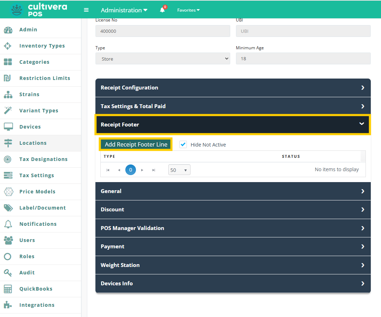Click the Strains hierarchy icon
Viewport: 381px width, 317px height.
pyautogui.click(x=8, y=95)
